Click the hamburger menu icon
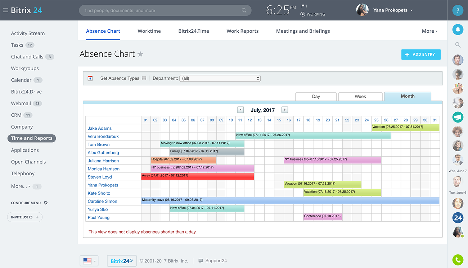Screen dimensions: 468x268 (5, 10)
